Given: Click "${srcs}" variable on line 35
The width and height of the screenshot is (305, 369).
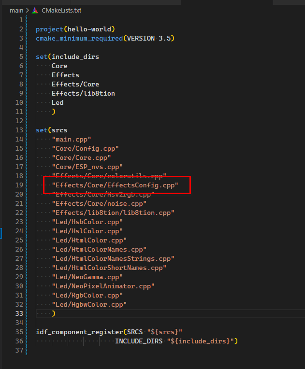Looking at the screenshot, I should [x=165, y=332].
